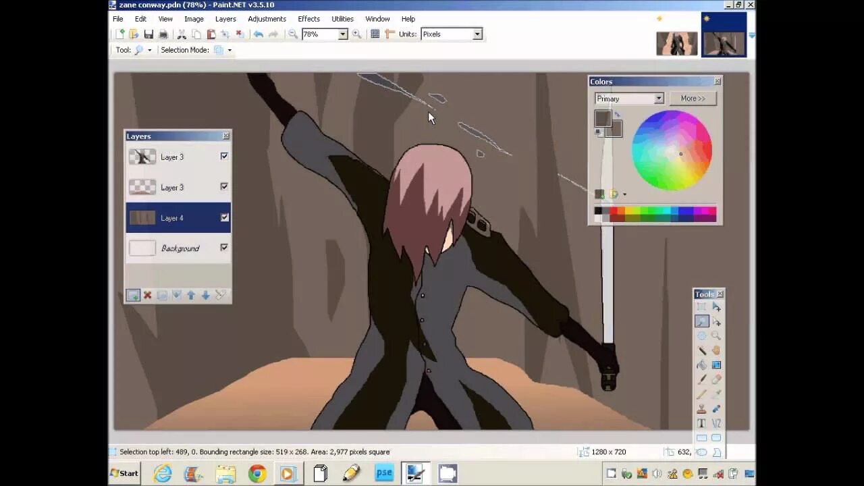Screen dimensions: 864x486
Task: Click the Undo arrow icon
Action: click(258, 34)
